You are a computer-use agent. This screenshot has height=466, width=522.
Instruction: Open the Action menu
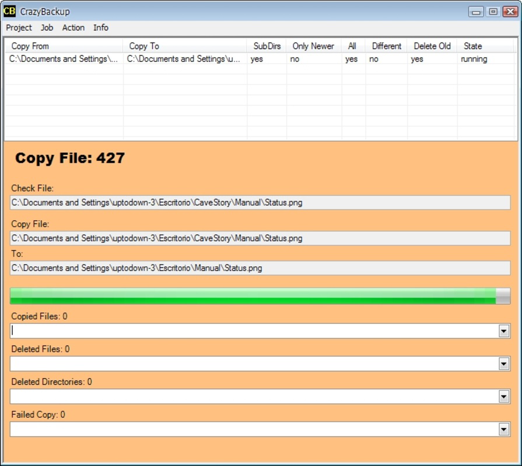73,27
